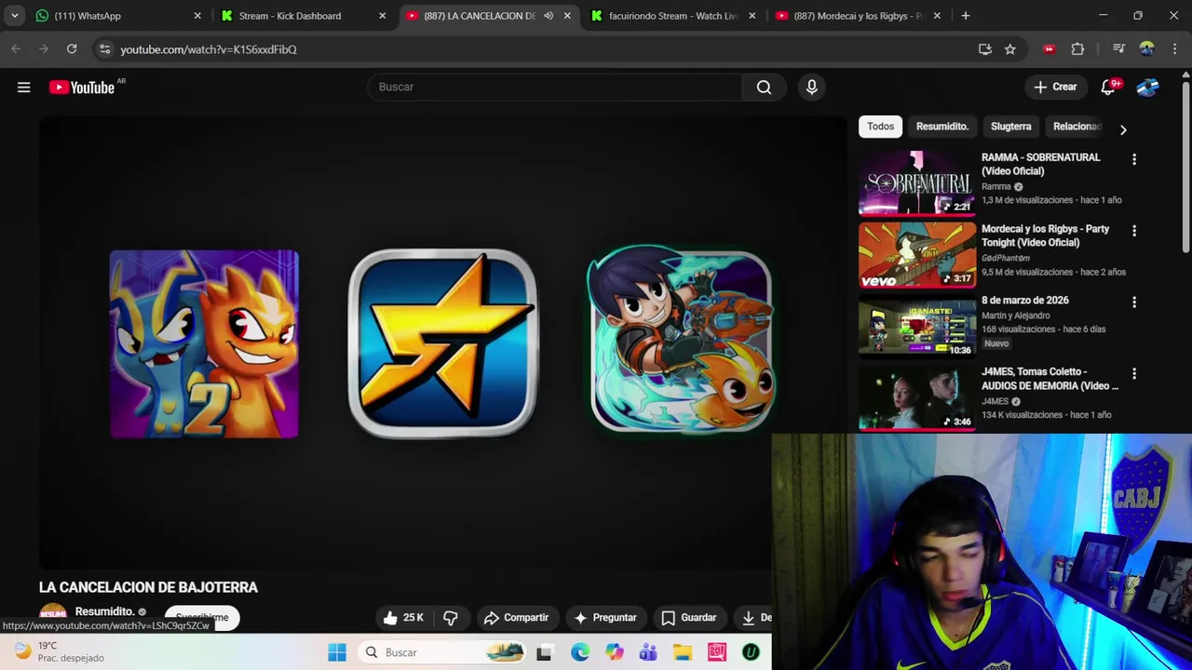Click the Compartir share button
Viewport: 1192px width, 670px height.
click(x=516, y=618)
